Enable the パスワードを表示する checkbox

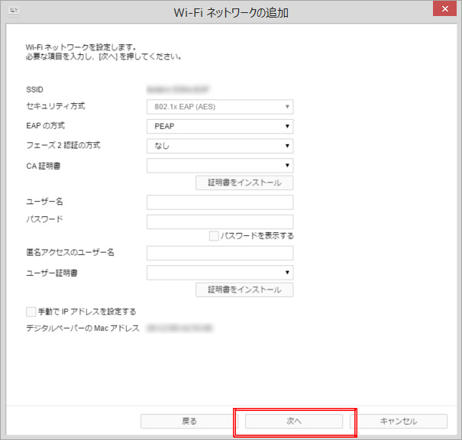[214, 236]
